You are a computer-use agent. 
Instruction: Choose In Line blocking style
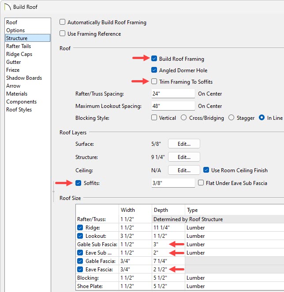[262, 118]
